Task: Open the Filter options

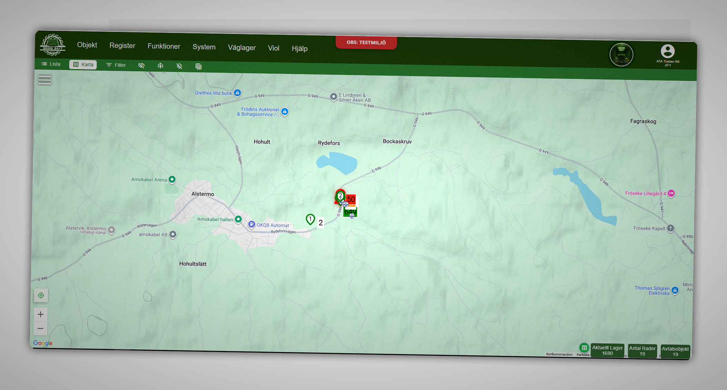Action: click(116, 65)
